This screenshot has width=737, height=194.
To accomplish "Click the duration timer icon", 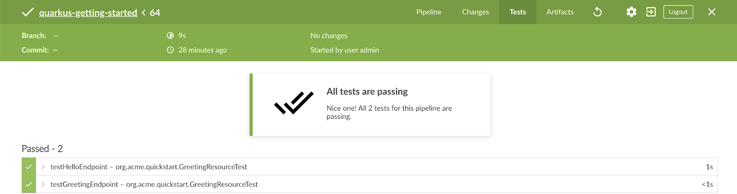I will [170, 35].
